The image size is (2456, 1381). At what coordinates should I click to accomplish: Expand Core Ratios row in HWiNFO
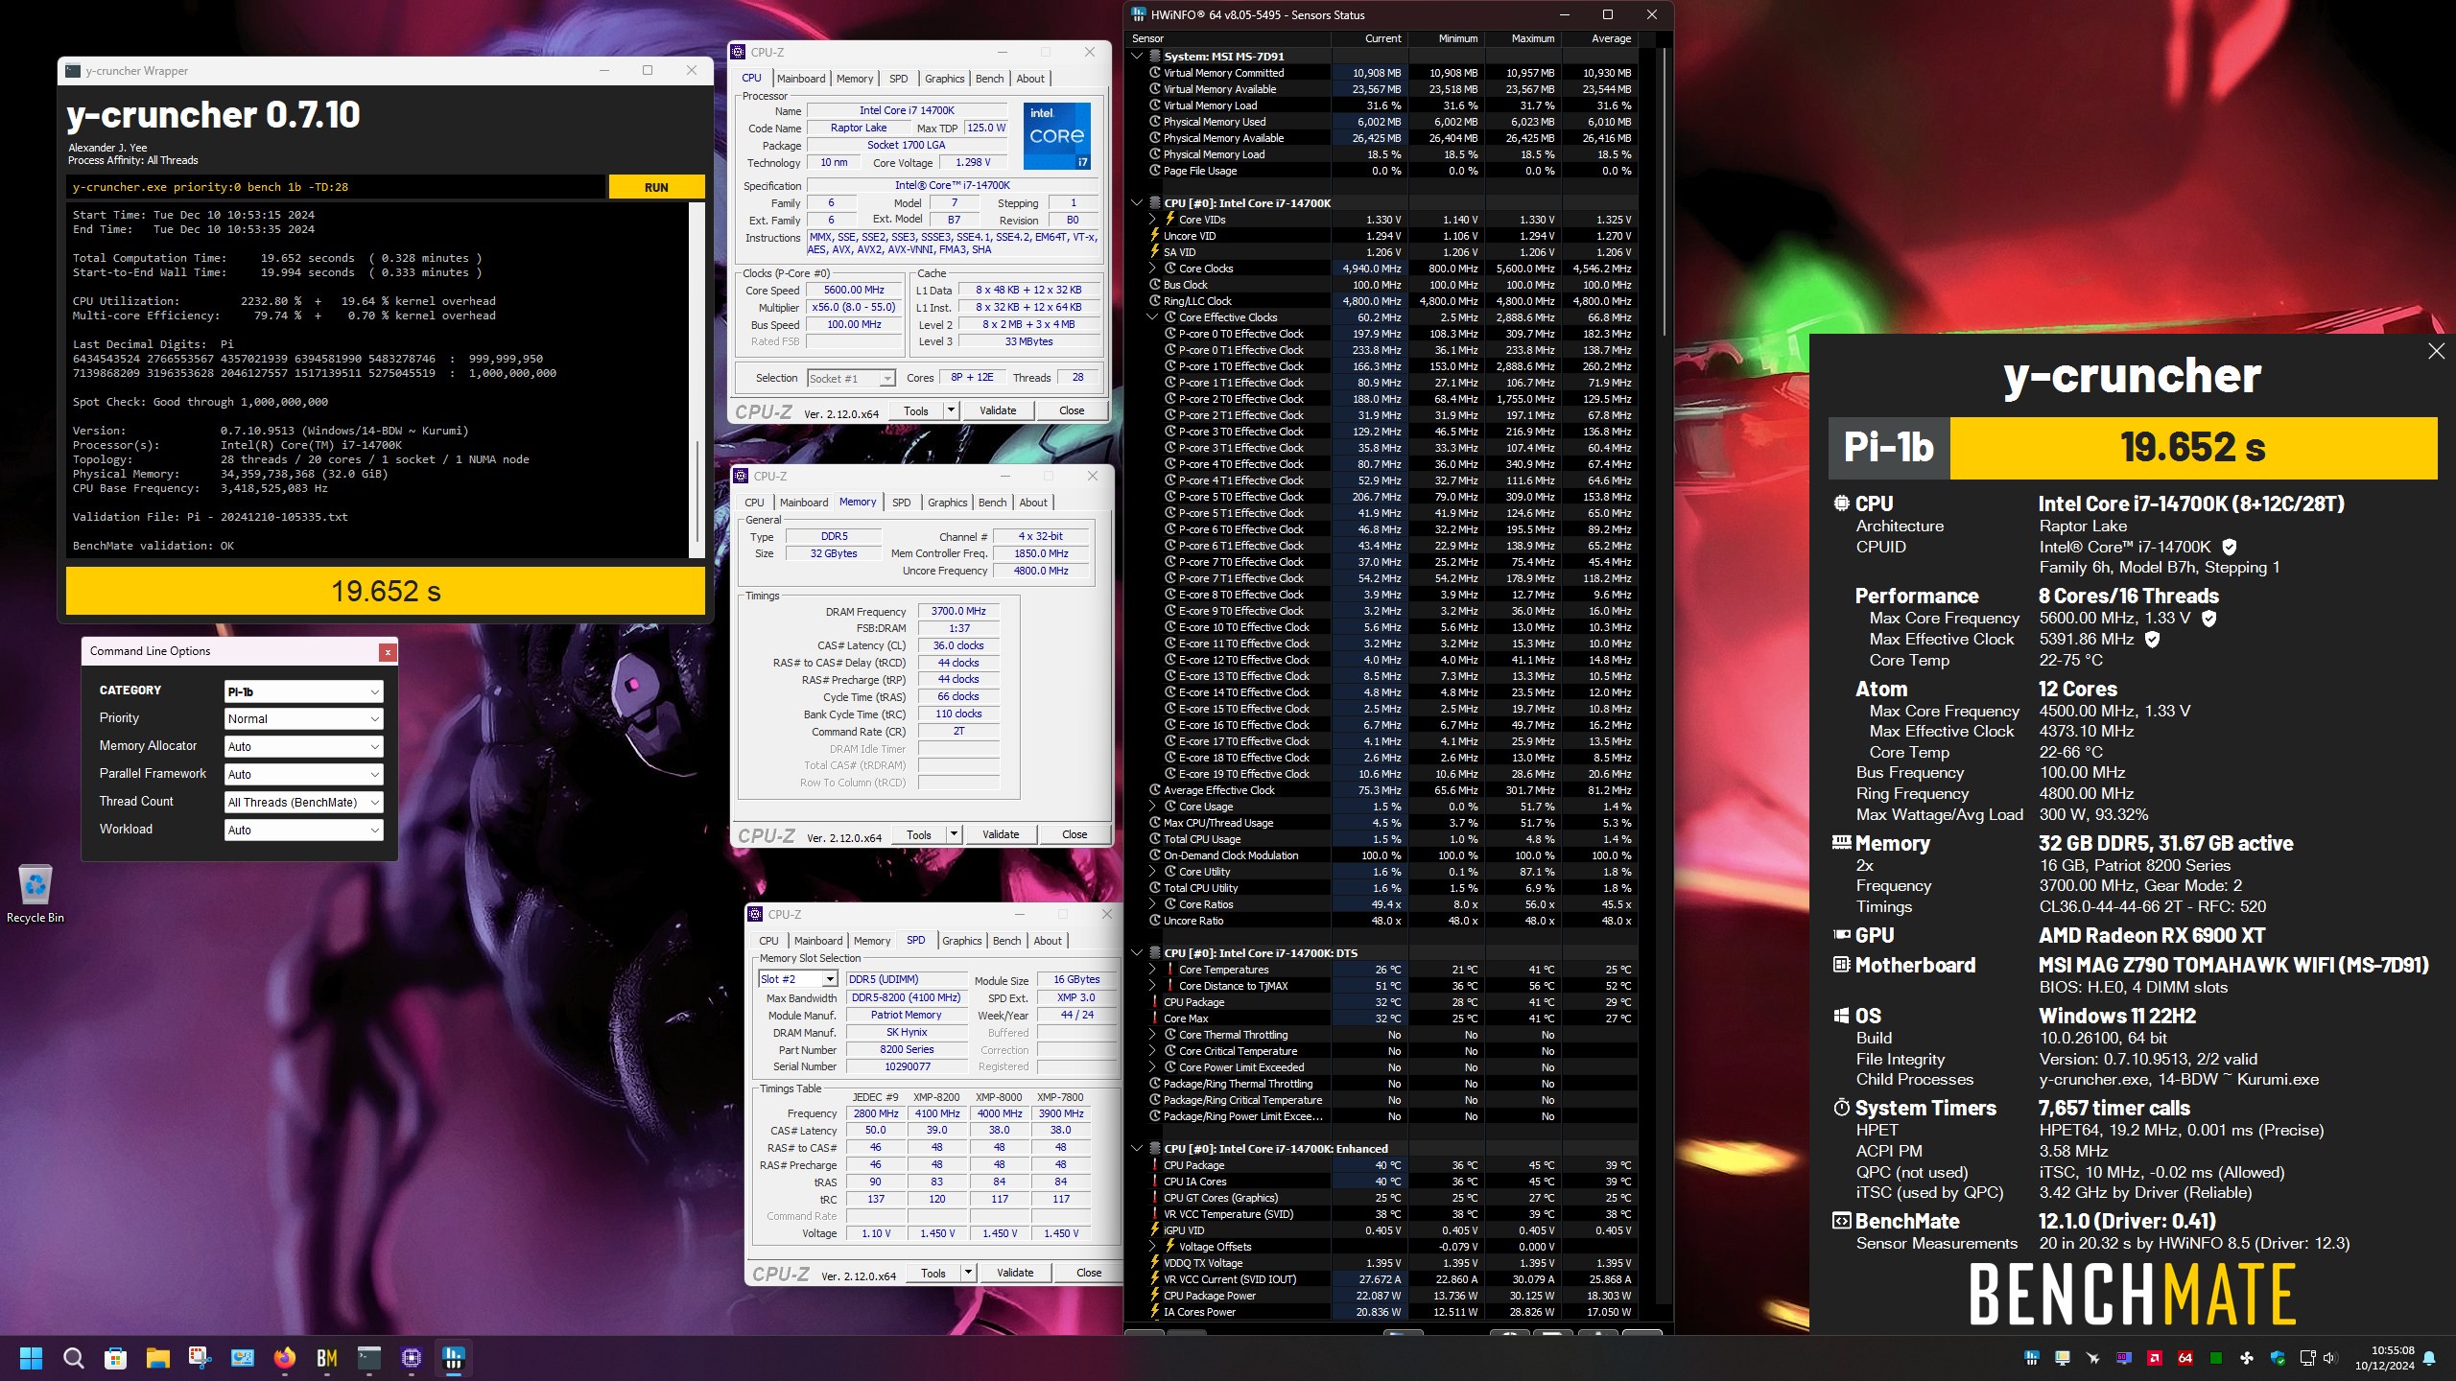tap(1152, 904)
